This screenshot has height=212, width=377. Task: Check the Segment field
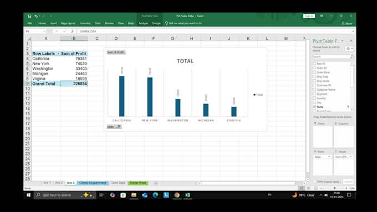click(x=314, y=94)
